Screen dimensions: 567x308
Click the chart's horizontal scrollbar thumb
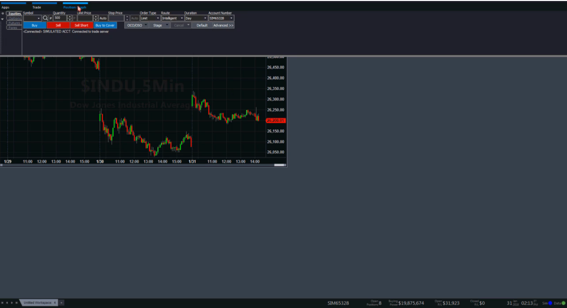point(280,165)
